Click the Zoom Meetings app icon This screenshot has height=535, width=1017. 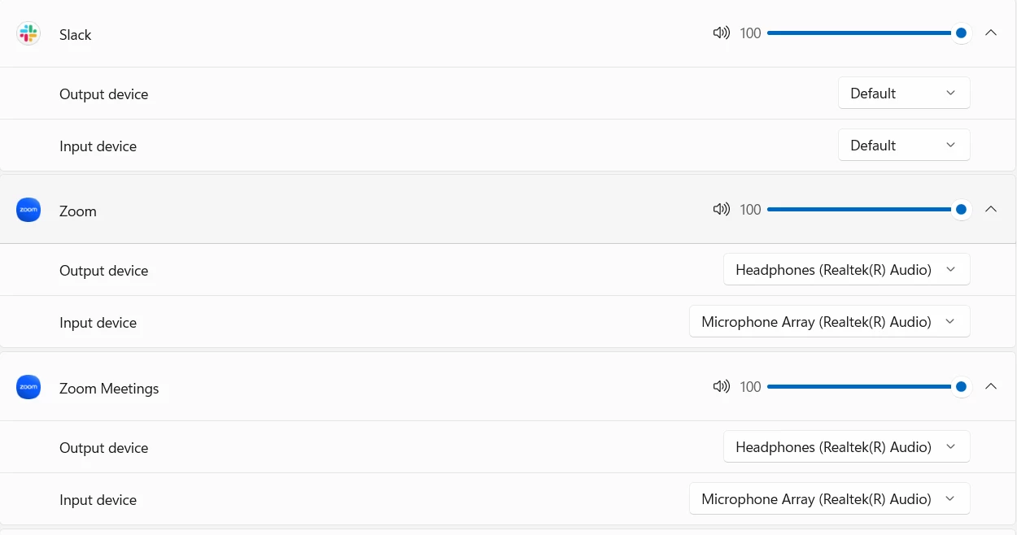[28, 387]
